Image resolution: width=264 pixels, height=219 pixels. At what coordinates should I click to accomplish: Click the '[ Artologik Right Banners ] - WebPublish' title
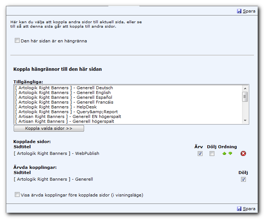(x=56, y=153)
